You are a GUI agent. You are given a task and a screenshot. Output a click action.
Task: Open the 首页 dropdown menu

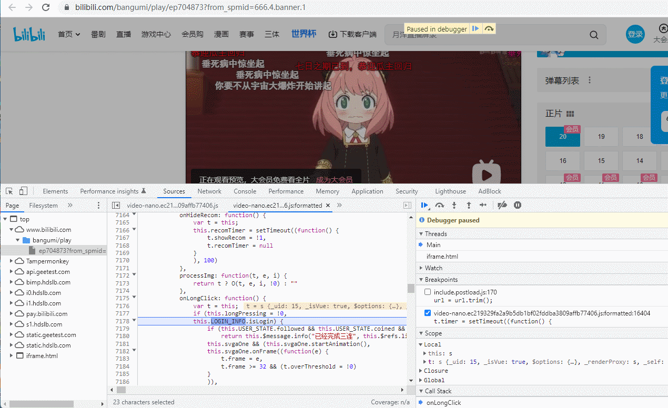[69, 34]
